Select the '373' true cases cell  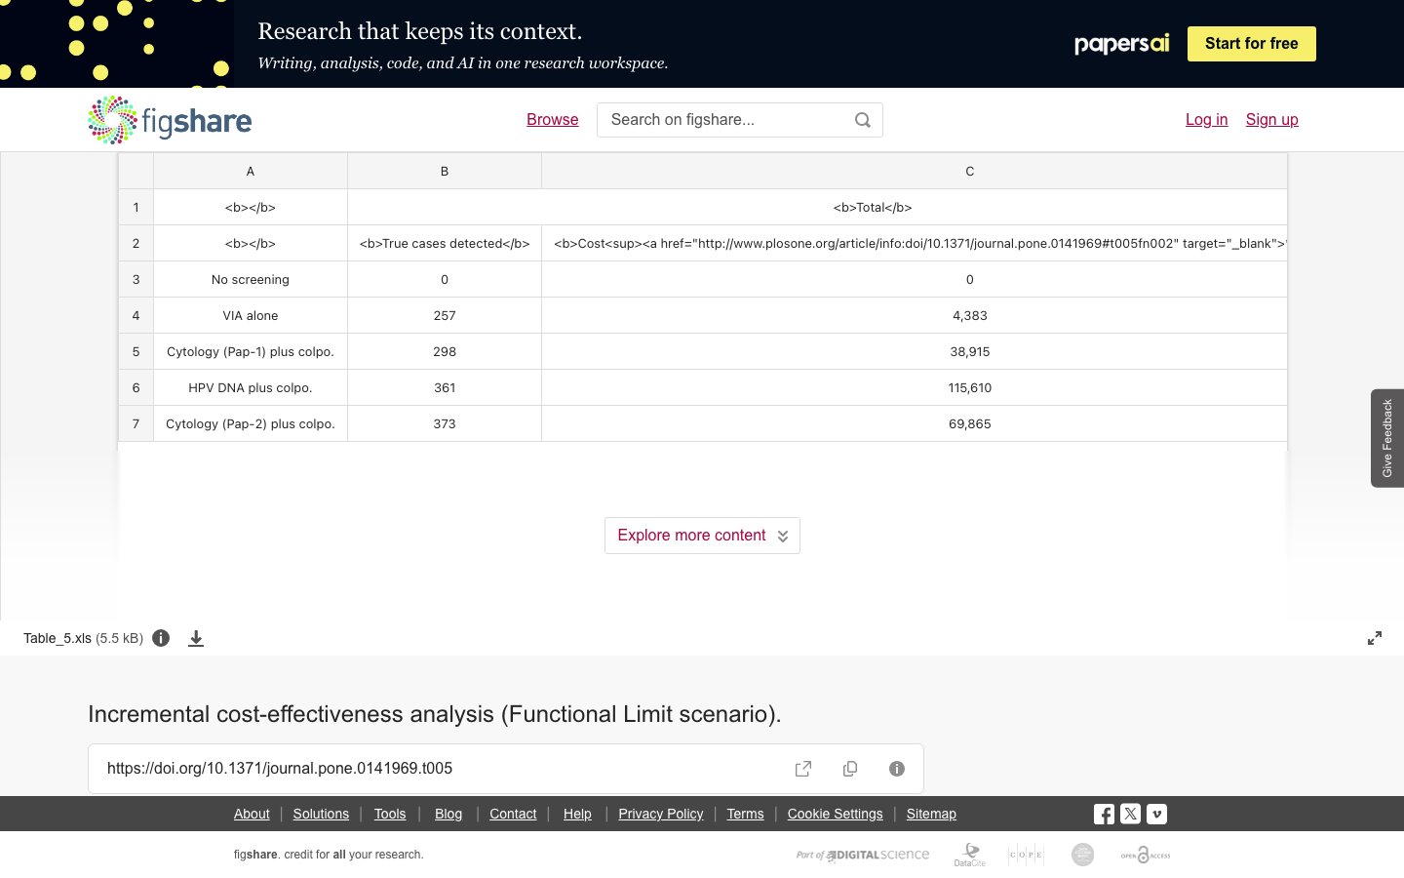point(445,423)
